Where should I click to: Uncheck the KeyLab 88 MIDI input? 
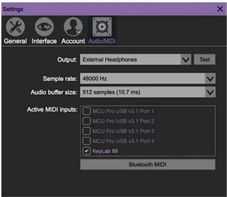87,151
